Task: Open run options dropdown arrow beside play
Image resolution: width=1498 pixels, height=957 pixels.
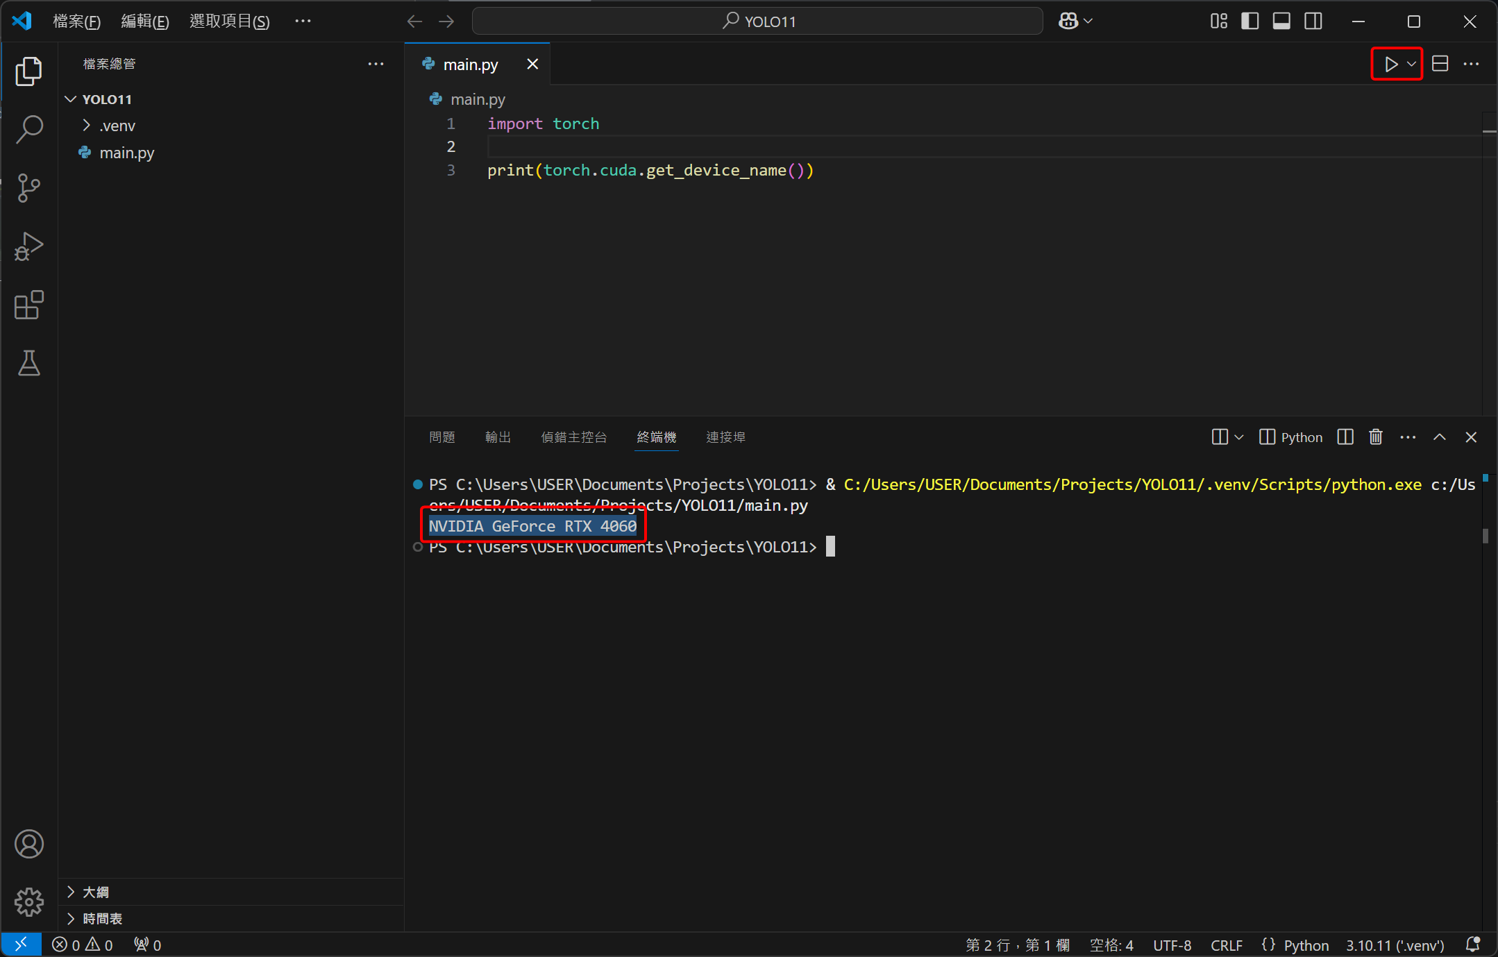Action: [x=1411, y=65]
